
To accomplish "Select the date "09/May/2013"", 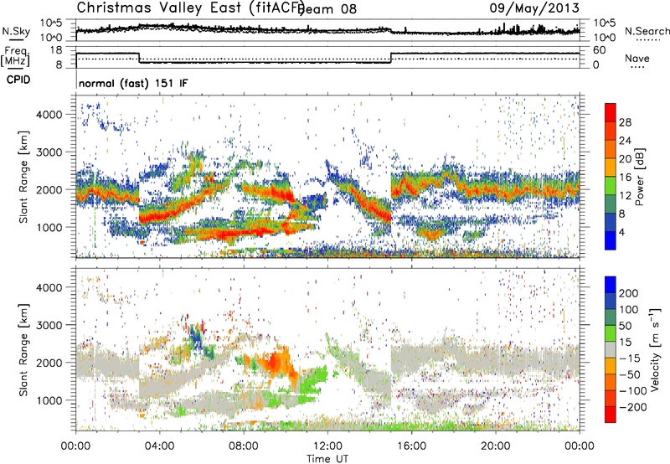I will [x=534, y=8].
